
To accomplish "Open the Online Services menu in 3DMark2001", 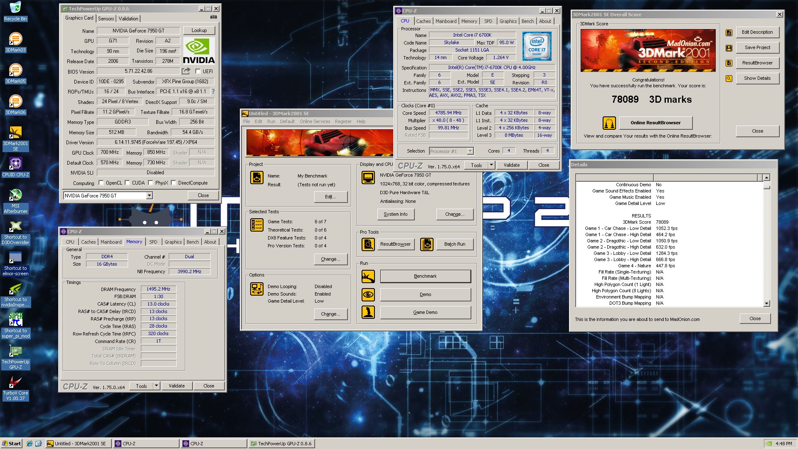I will point(315,121).
